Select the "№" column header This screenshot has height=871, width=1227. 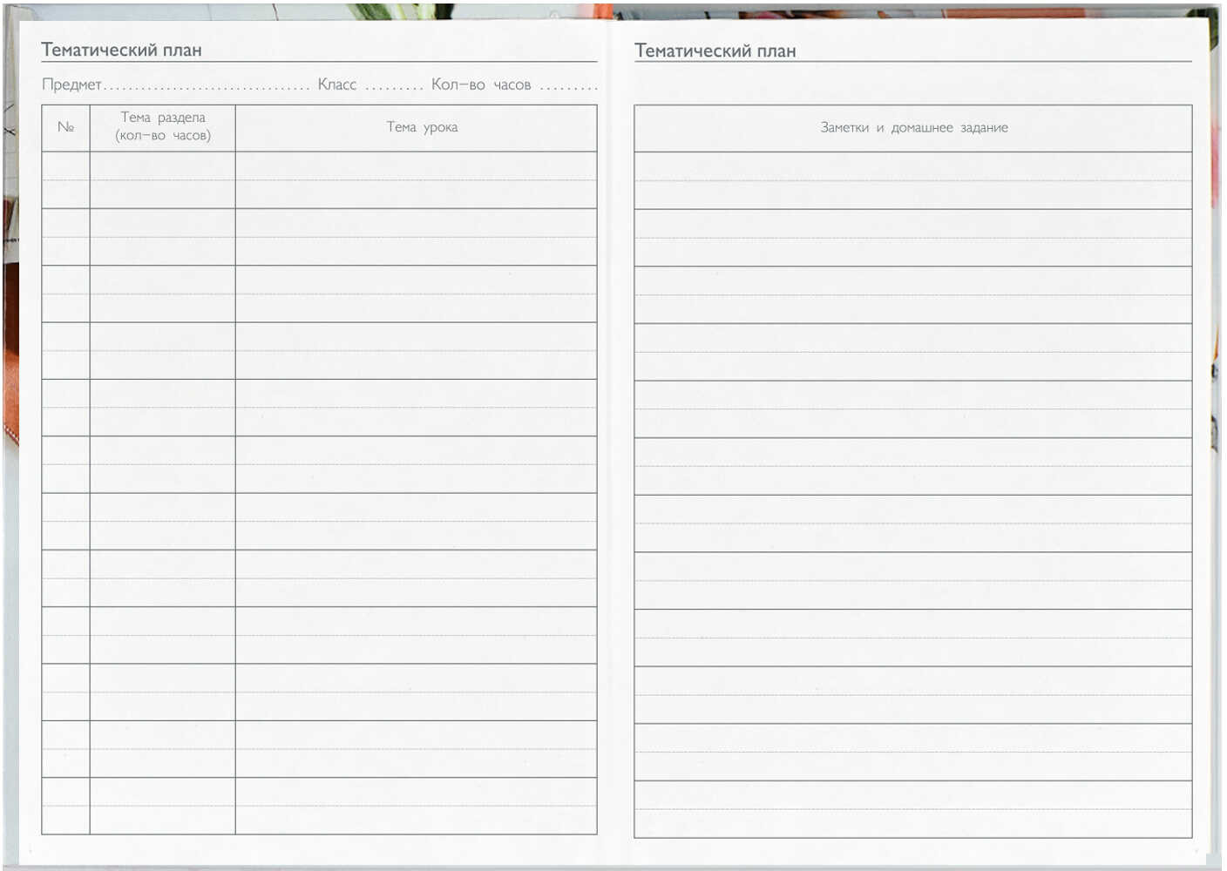(x=65, y=127)
